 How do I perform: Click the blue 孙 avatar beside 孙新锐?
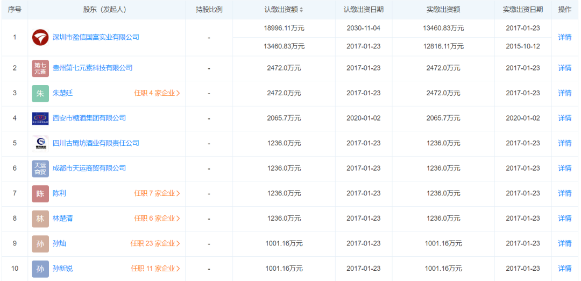pyautogui.click(x=40, y=269)
